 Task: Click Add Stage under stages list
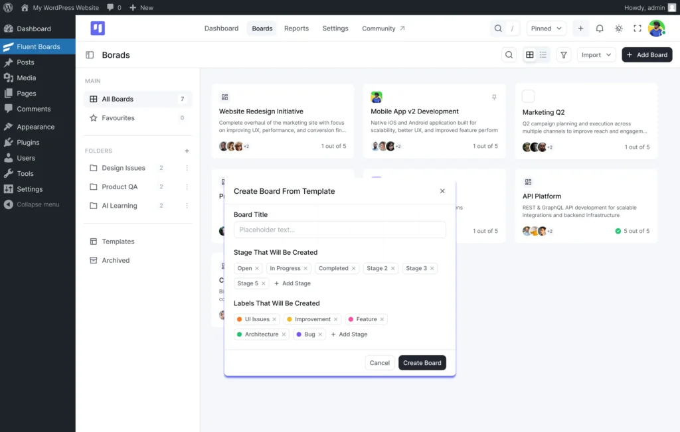tap(292, 283)
